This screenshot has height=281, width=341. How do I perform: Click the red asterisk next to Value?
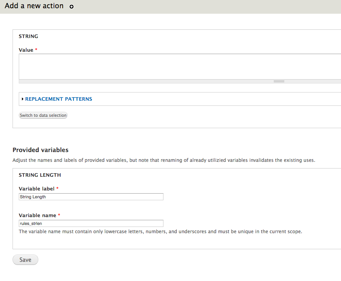36,50
